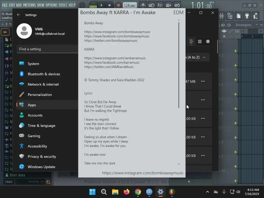Open the (A to Z) sort dropdown

coord(197,57)
